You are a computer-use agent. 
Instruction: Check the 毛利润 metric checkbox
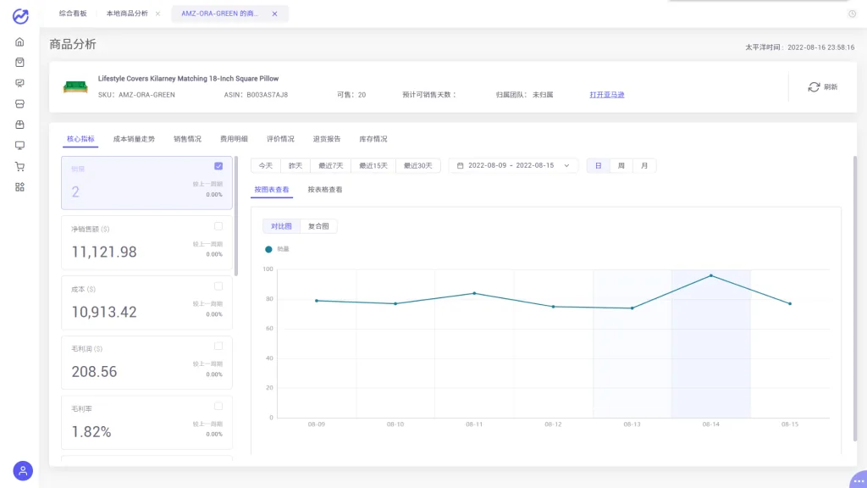218,347
